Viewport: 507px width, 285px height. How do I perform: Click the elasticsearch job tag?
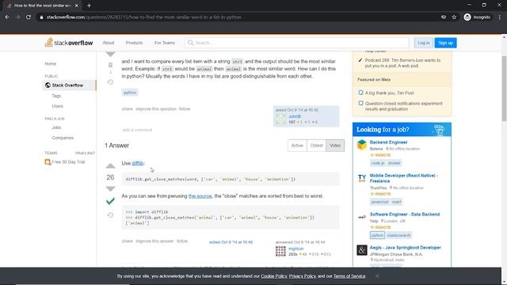point(398,235)
